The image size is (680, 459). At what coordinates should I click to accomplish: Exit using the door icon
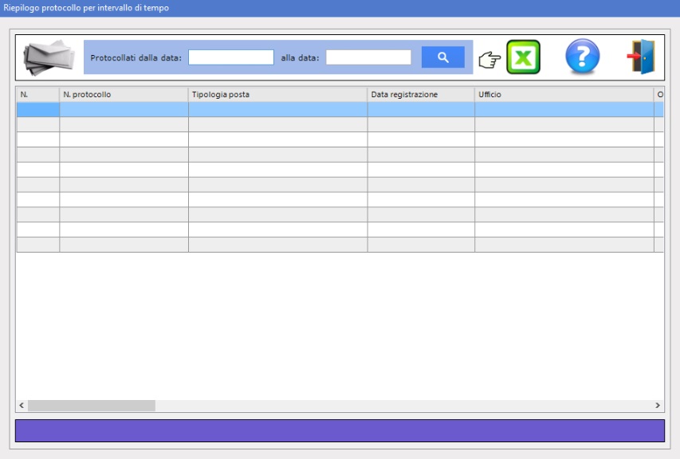(x=640, y=57)
